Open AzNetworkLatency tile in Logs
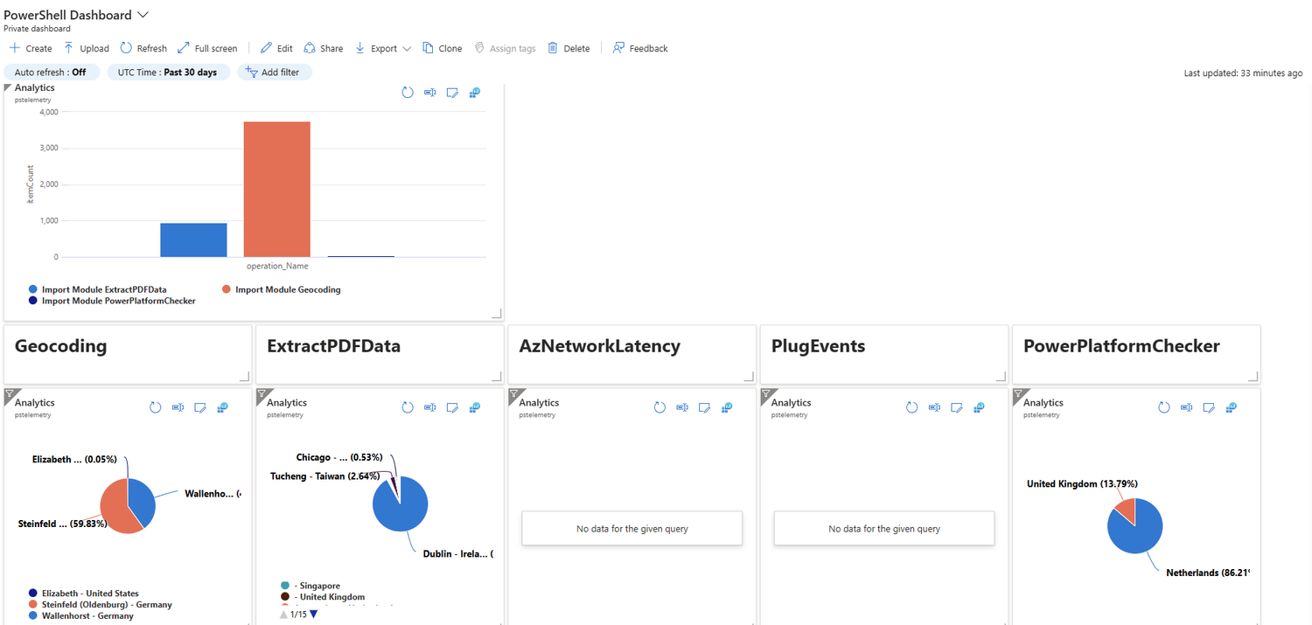Screen dimensions: 1312x625 (x=727, y=407)
